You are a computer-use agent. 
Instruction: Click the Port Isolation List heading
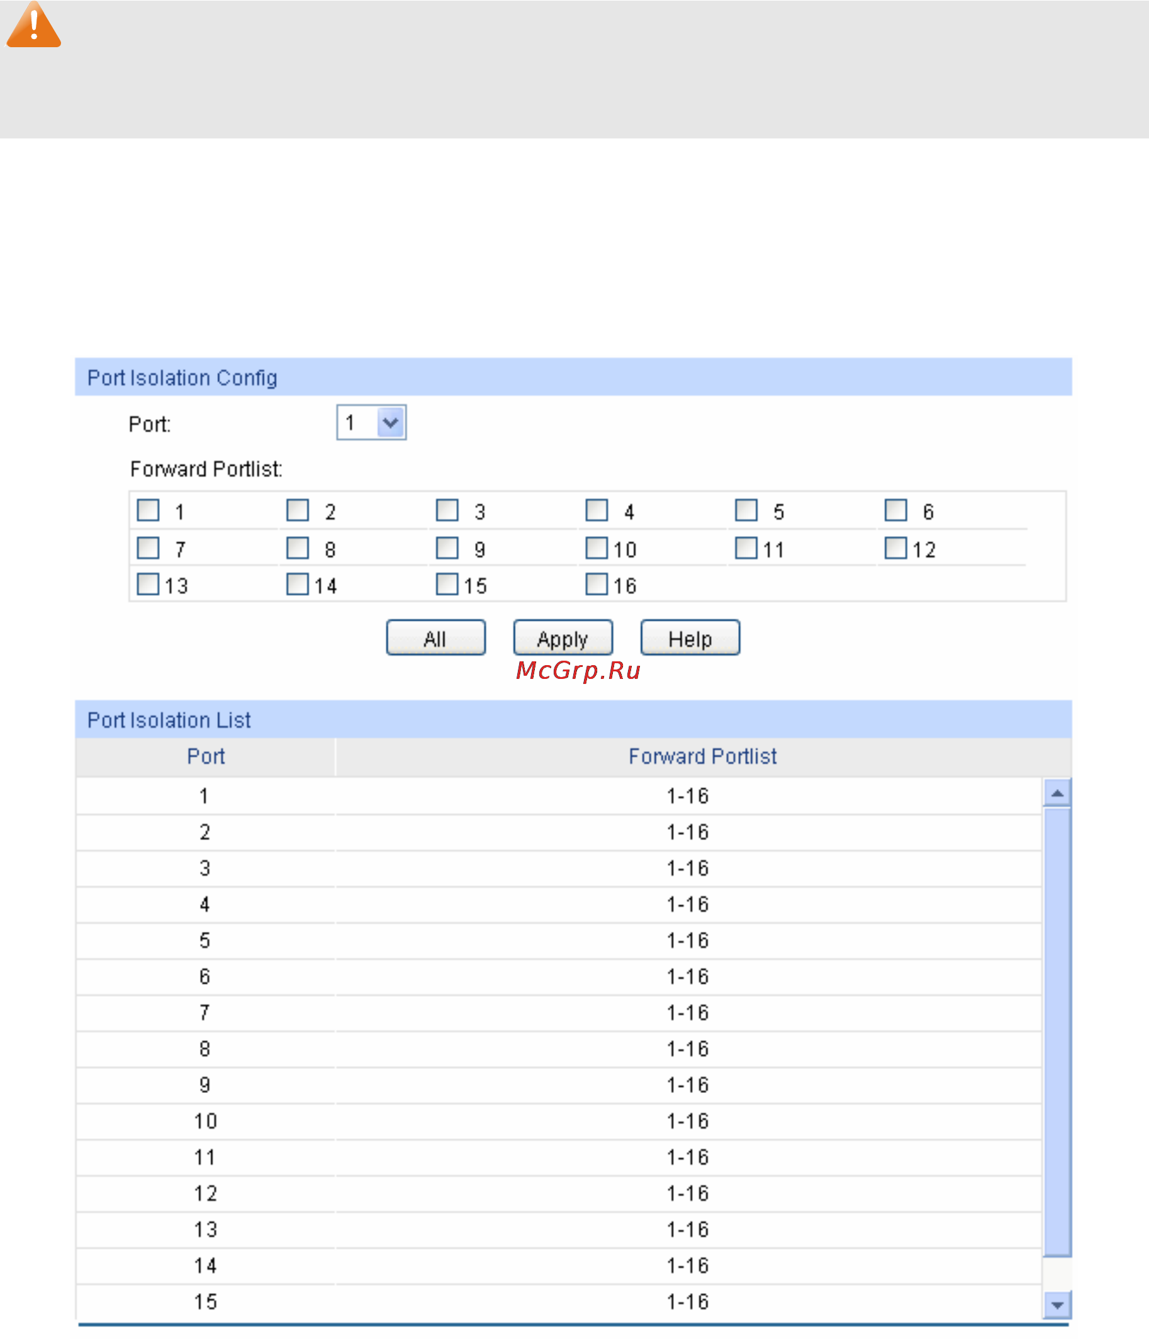coord(169,720)
